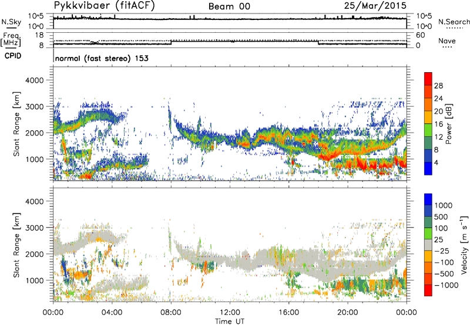Pick the yellow 16–20 segment of Power color bar
Screen dimensions: 470x325
tap(428, 117)
